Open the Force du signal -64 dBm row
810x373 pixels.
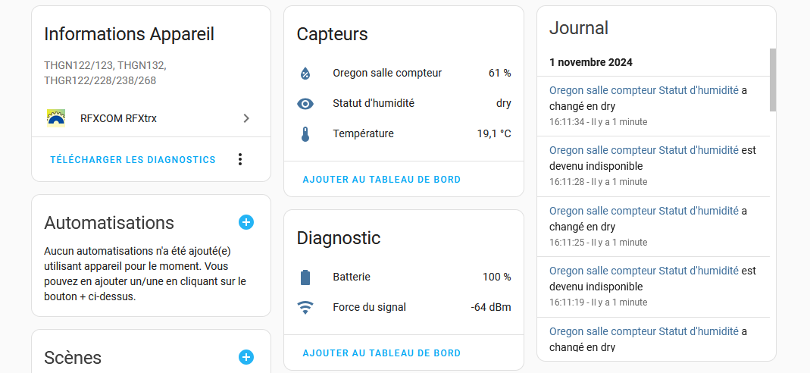[404, 307]
